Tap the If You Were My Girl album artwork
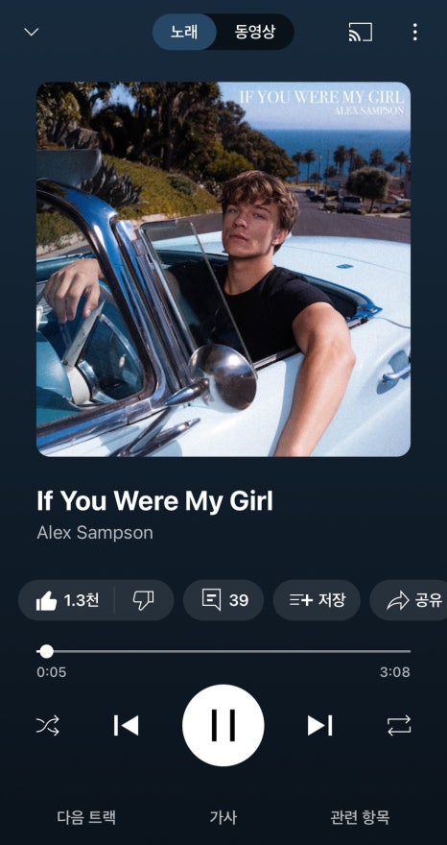 coord(223,269)
